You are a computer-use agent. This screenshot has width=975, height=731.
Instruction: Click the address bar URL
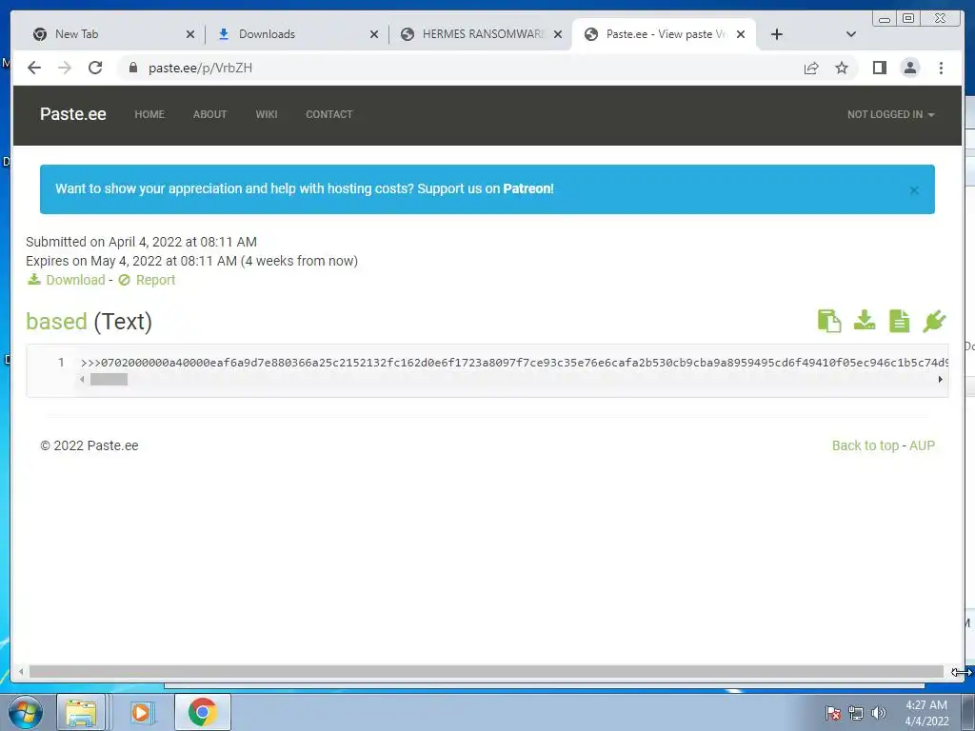tap(200, 68)
